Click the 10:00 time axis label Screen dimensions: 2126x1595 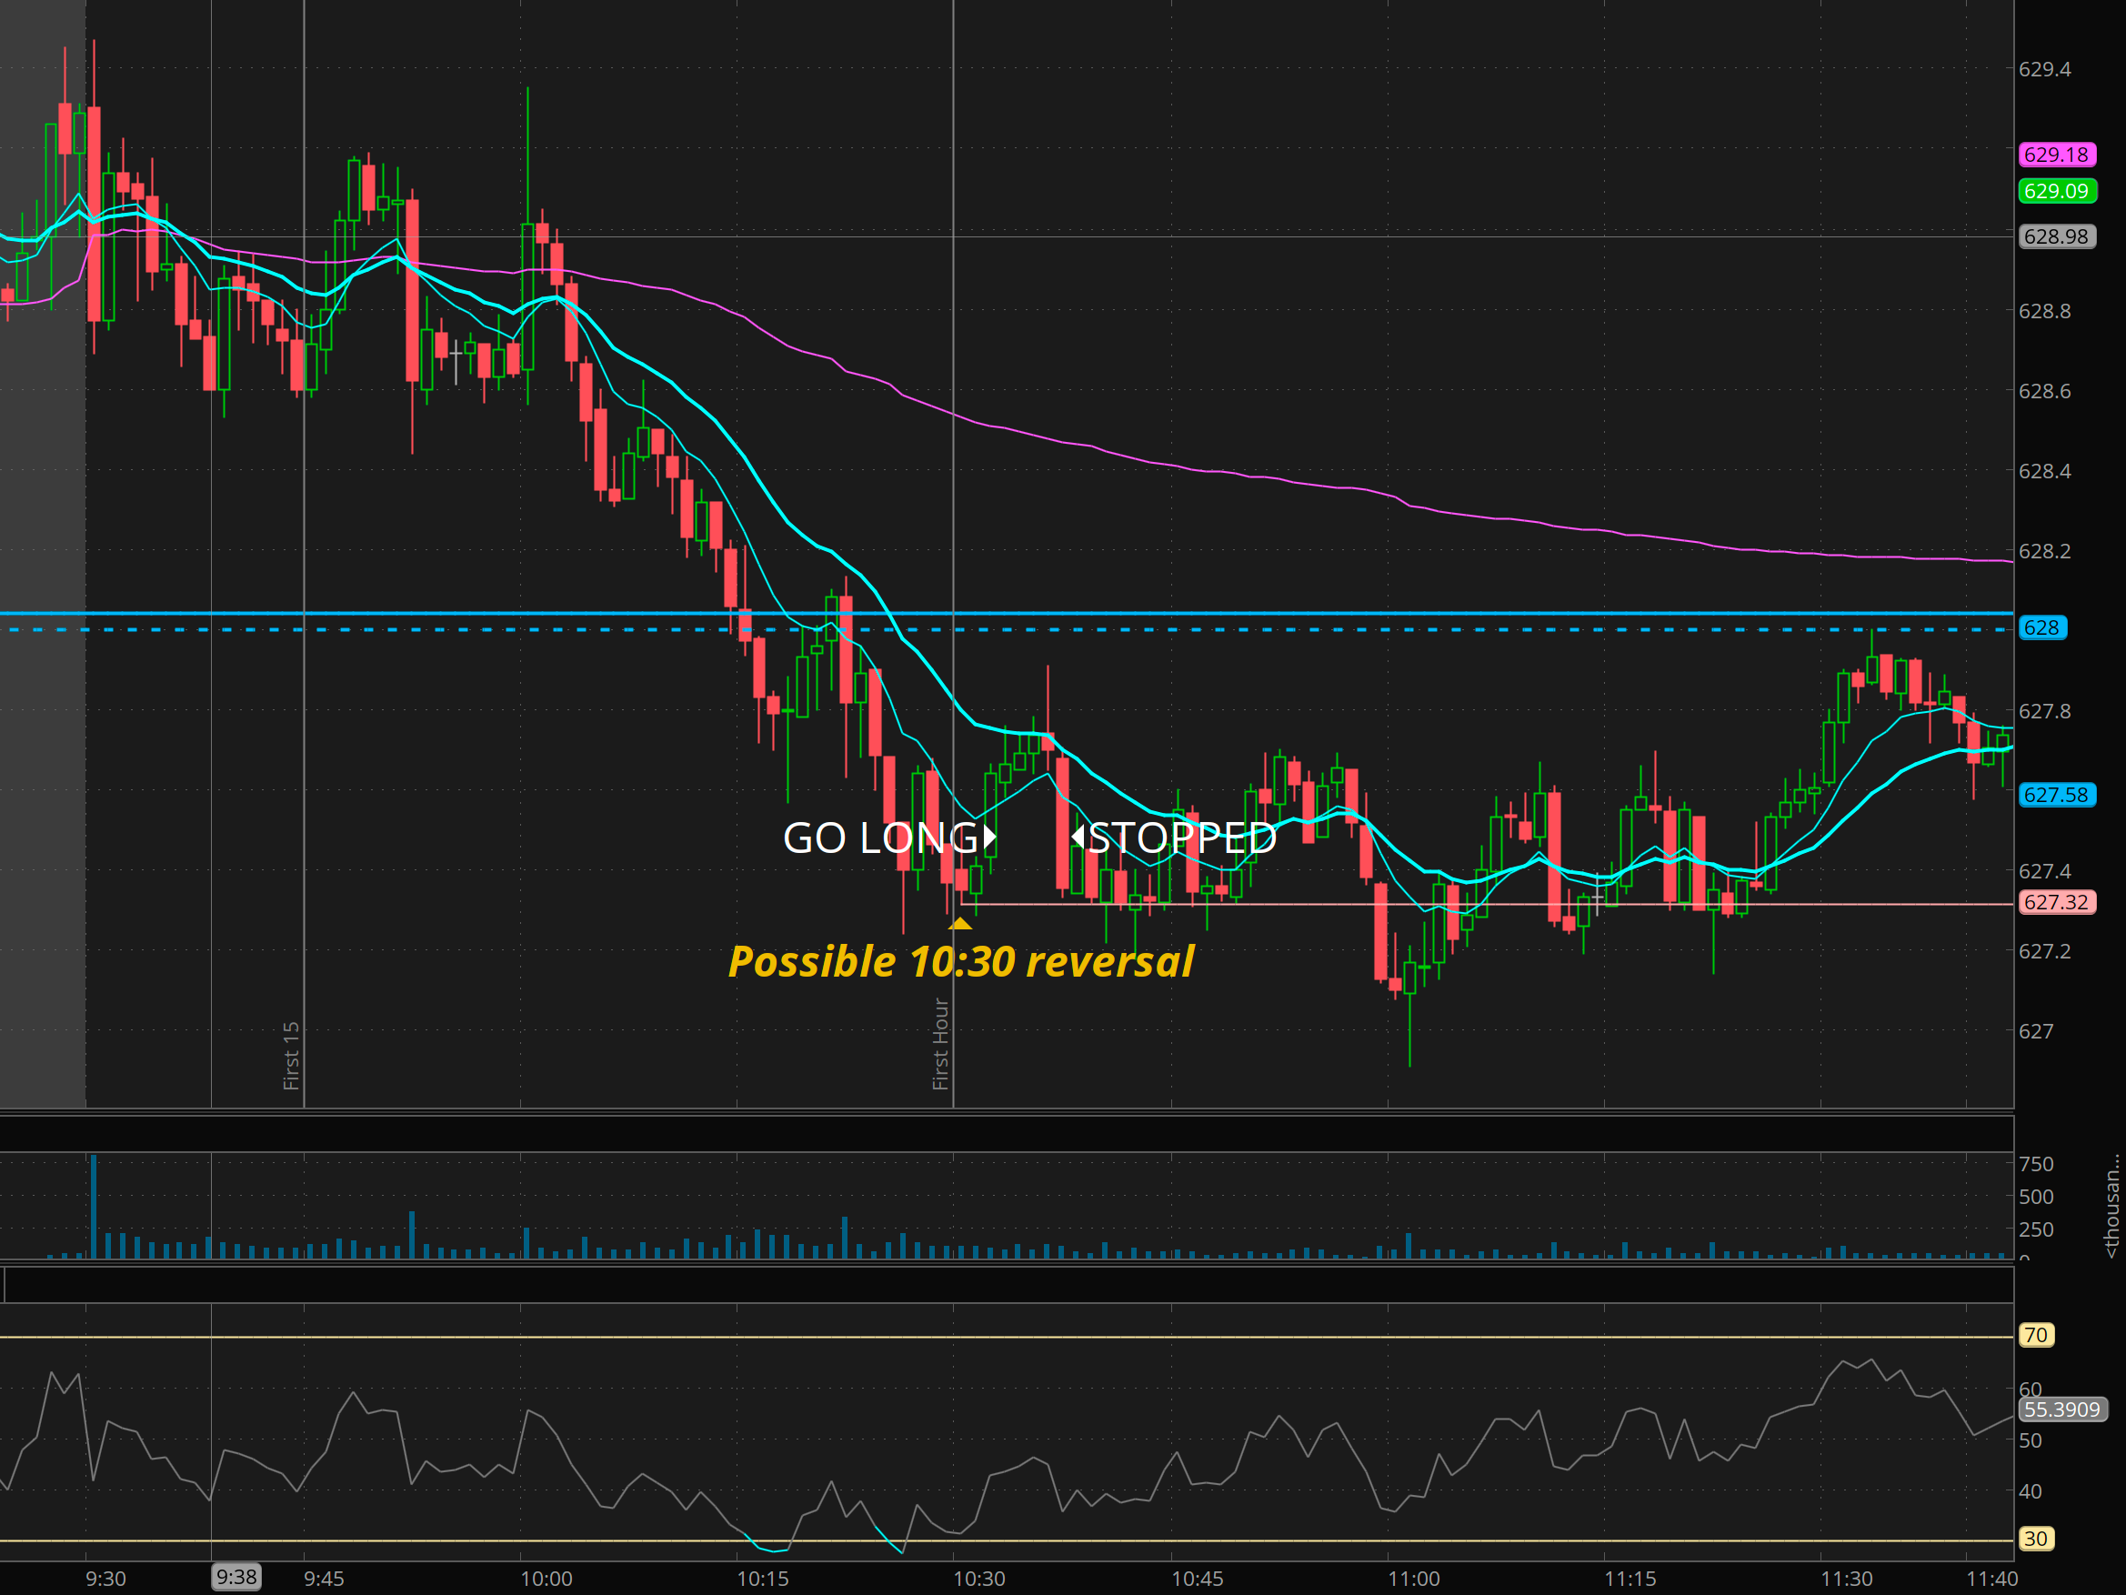click(546, 1579)
